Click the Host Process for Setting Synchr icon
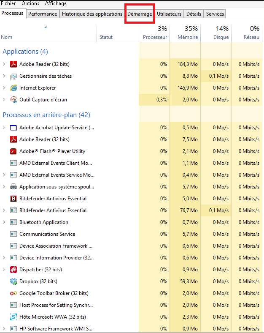Image resolution: width=264 pixels, height=333 pixels. 13,305
